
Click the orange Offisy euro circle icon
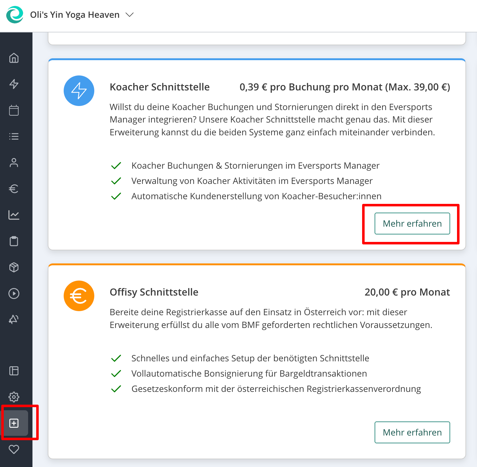pyautogui.click(x=79, y=296)
